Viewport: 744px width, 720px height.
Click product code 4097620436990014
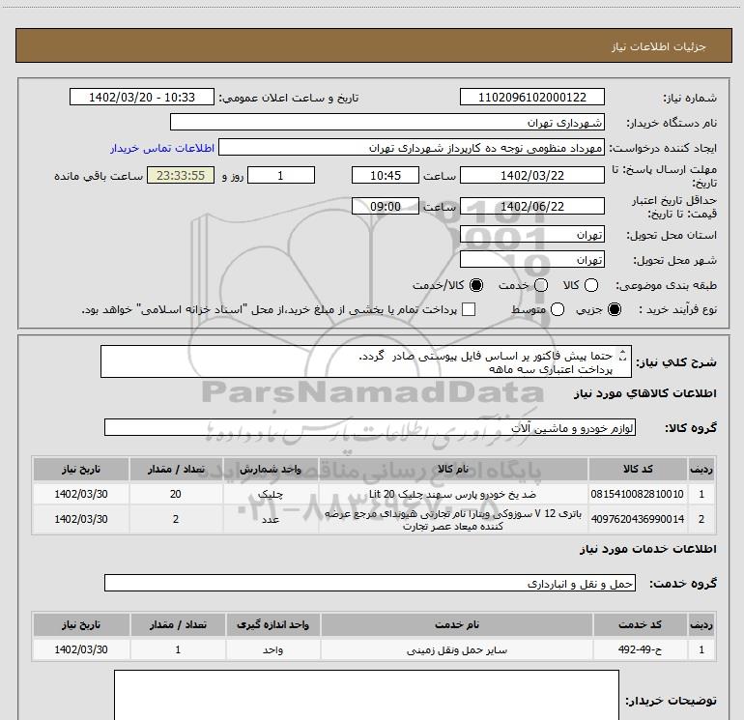coord(638,519)
